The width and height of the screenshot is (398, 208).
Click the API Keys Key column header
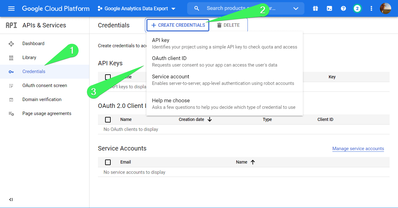(x=332, y=77)
